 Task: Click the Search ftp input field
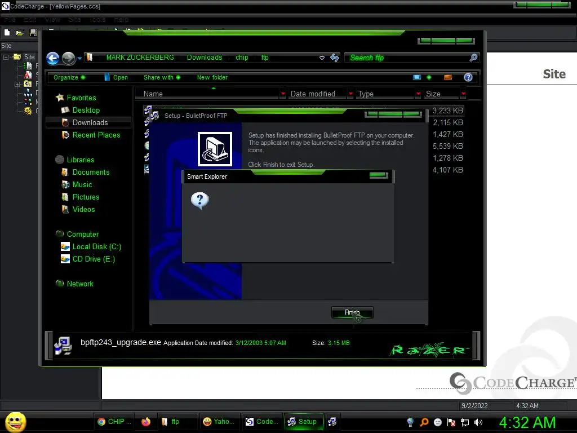408,58
